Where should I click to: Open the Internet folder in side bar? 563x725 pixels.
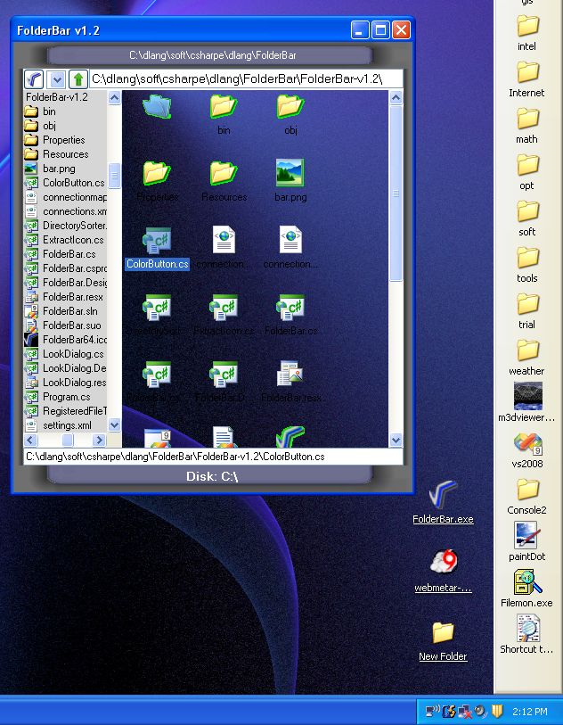point(527,78)
